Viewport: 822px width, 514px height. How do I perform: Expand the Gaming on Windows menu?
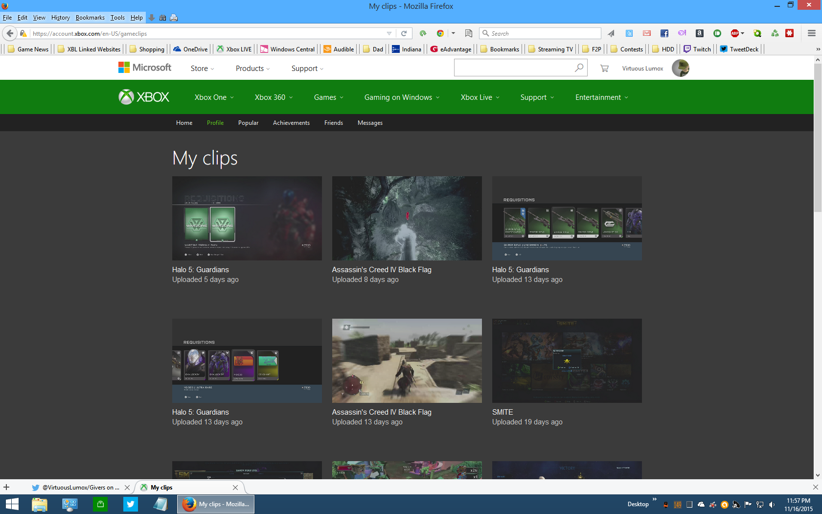point(402,97)
